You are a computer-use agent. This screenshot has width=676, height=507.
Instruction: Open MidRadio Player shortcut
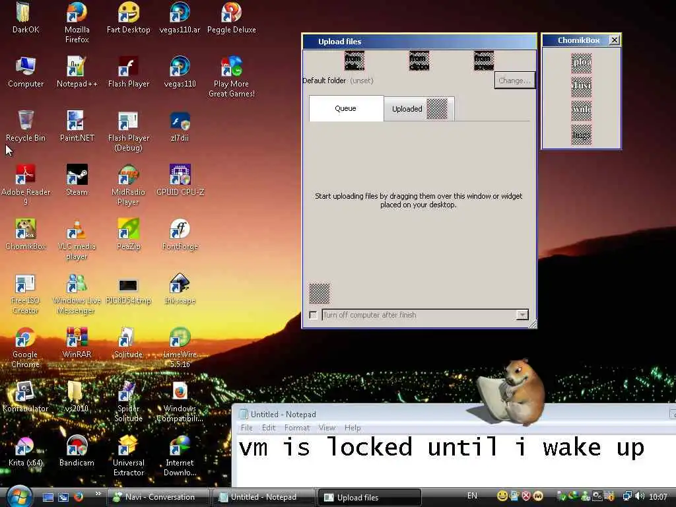(x=129, y=185)
